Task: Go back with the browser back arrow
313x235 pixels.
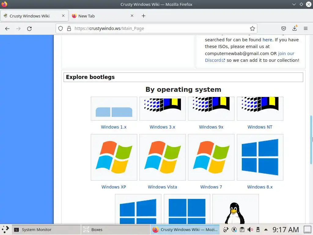Action: coord(7,28)
